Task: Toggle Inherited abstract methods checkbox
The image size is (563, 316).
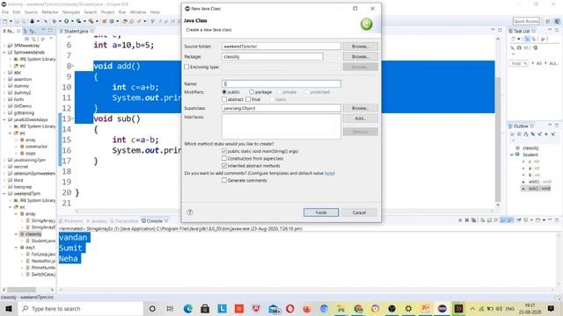Action: coord(224,166)
